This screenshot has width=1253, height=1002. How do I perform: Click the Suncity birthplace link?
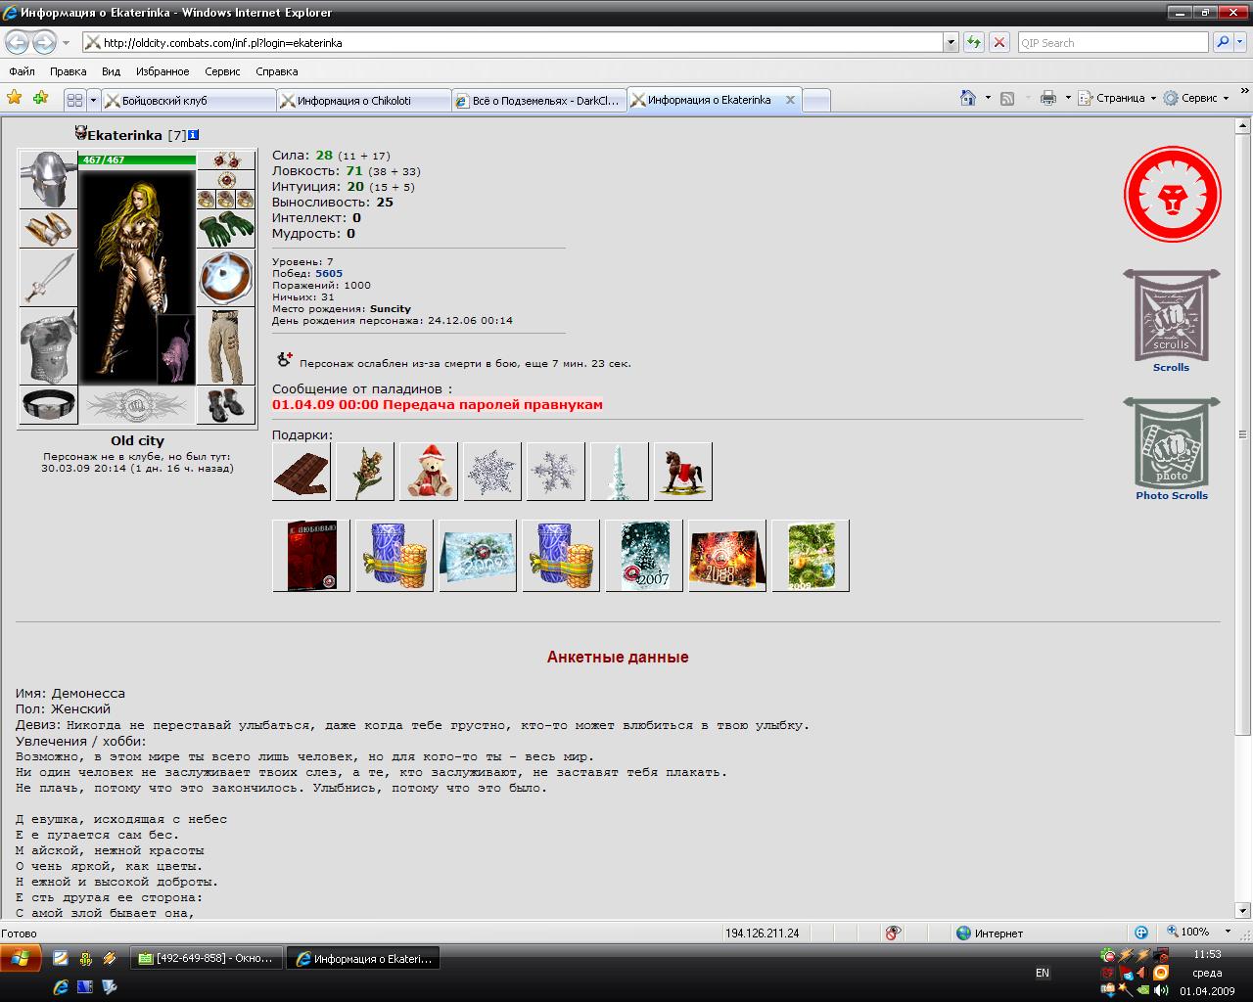click(x=391, y=309)
